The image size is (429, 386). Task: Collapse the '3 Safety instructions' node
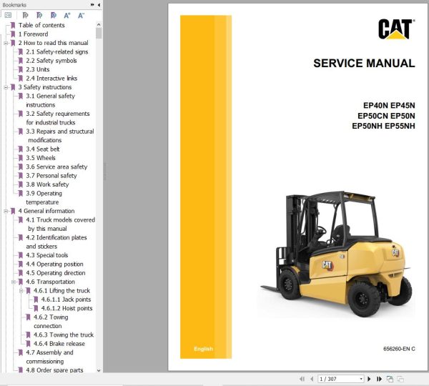point(6,87)
